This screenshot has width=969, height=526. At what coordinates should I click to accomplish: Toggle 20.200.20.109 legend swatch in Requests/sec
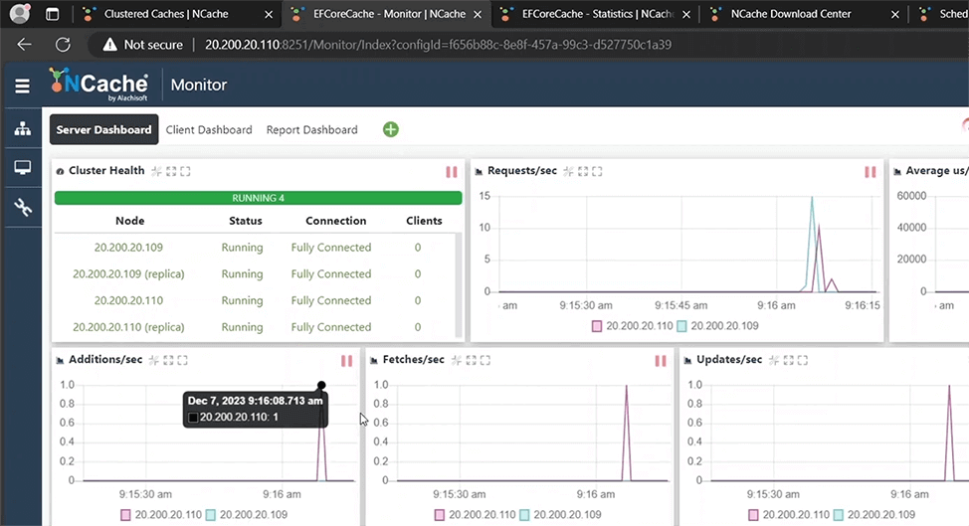pyautogui.click(x=681, y=326)
